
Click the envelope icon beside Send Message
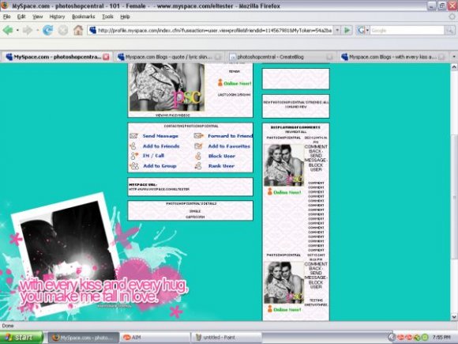pos(133,136)
